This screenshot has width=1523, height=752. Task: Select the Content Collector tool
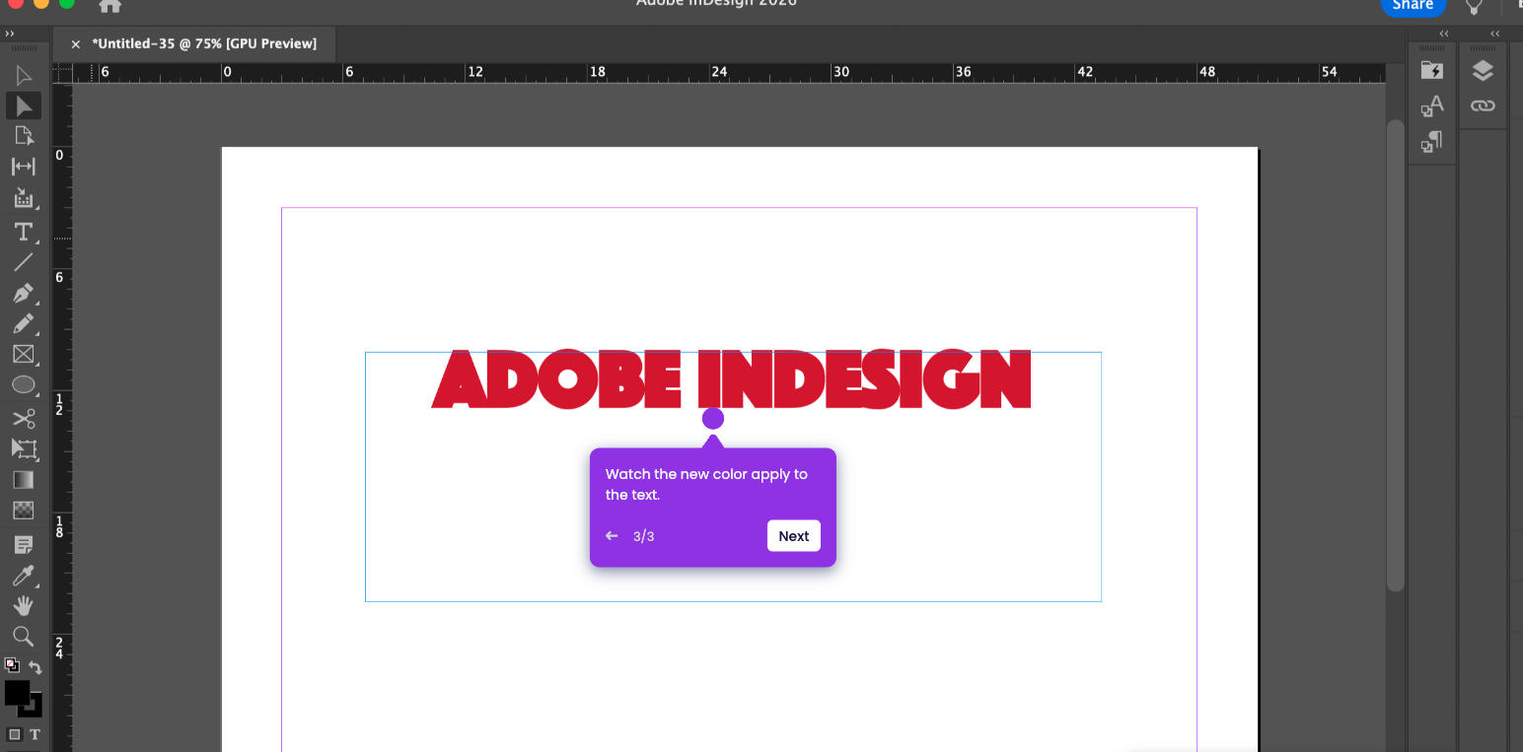(x=24, y=198)
